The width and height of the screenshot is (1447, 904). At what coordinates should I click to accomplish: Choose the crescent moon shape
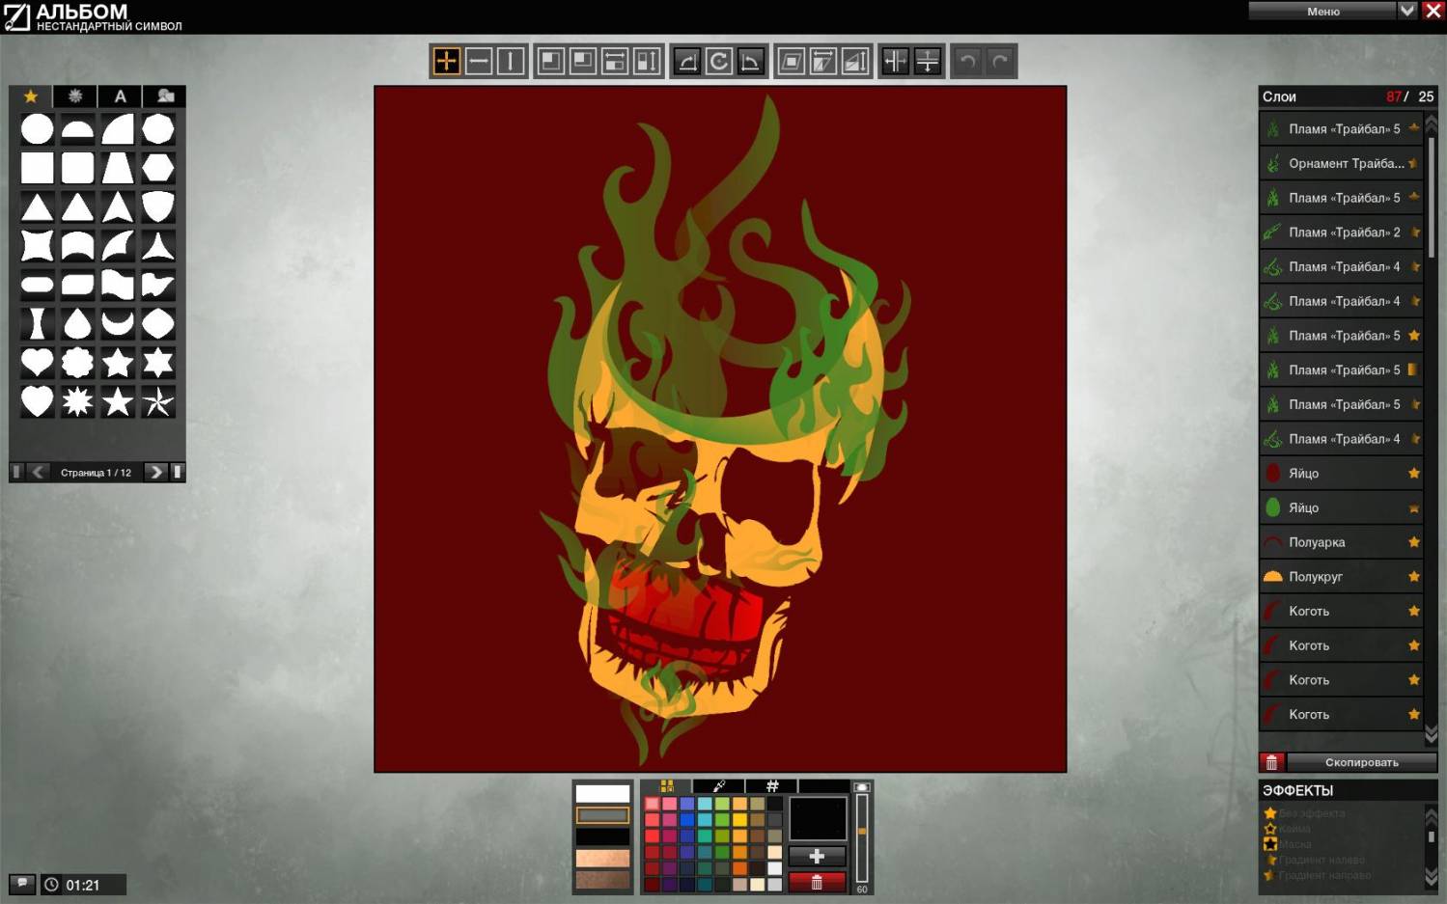(x=118, y=323)
